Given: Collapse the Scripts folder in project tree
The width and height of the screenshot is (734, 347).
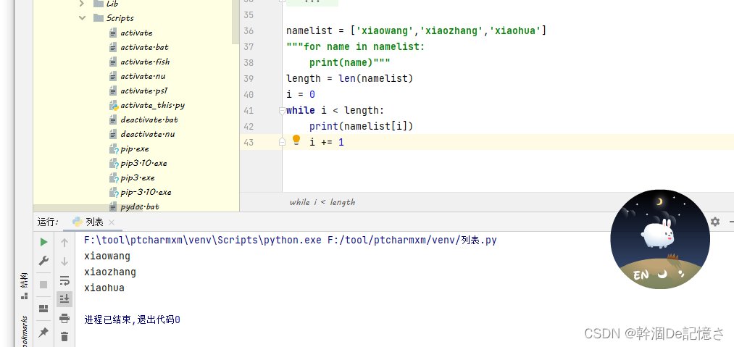Looking at the screenshot, I should 83,18.
